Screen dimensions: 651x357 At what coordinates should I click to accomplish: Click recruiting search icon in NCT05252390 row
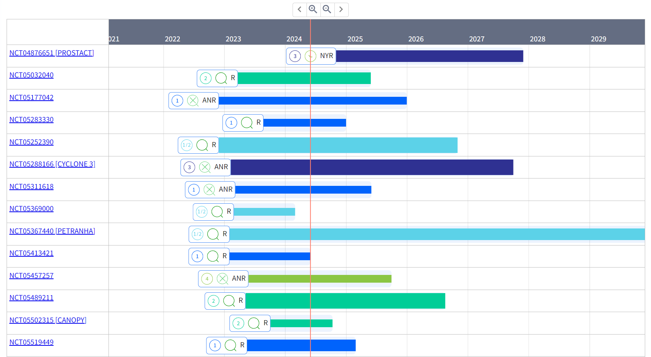(x=202, y=145)
